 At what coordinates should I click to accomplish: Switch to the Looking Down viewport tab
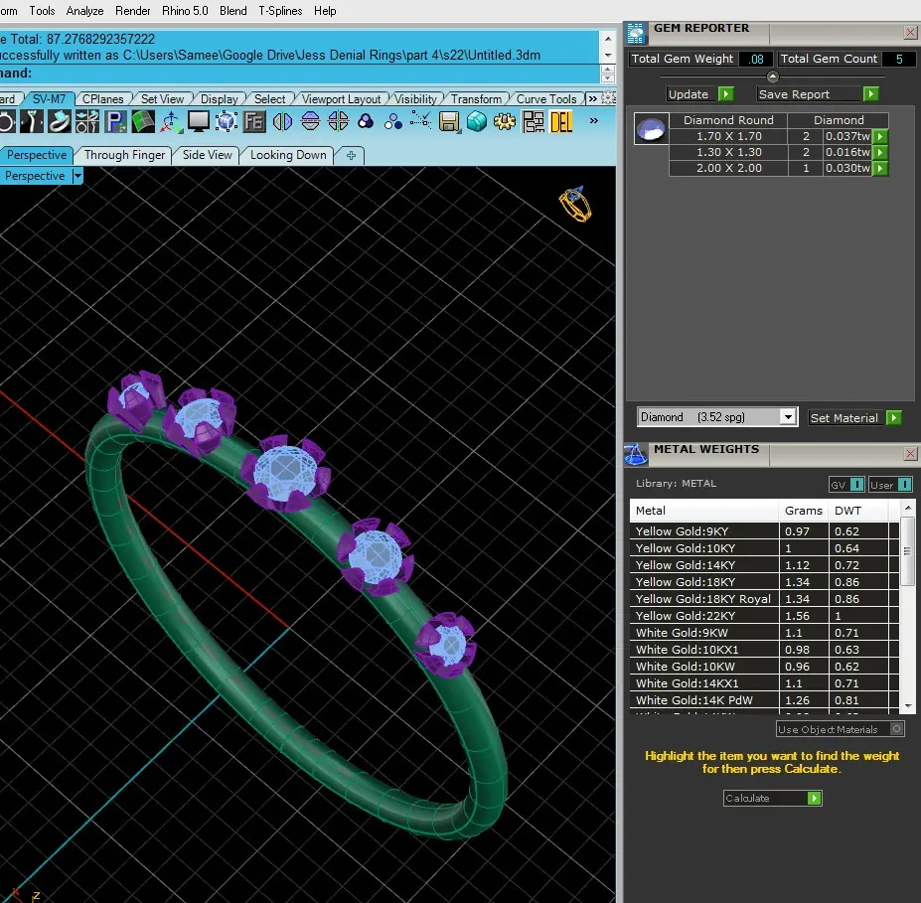[x=288, y=155]
